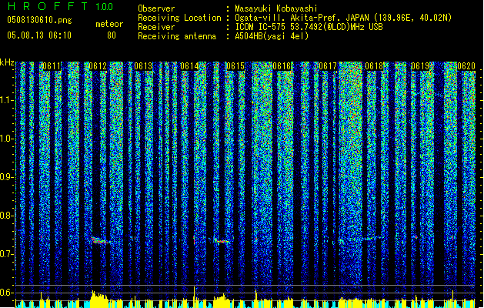This screenshot has height=308, width=484.
Task: Click the meteor count label
Action: [109, 24]
